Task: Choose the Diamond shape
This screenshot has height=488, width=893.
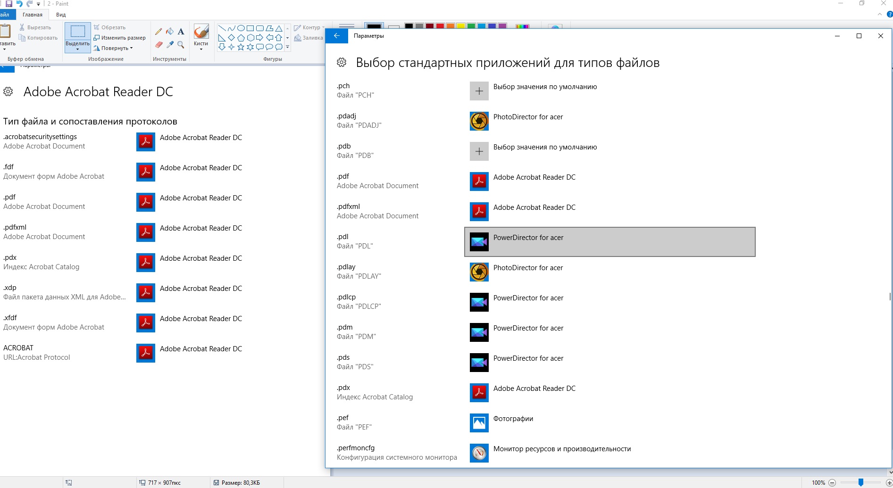Action: [x=231, y=38]
